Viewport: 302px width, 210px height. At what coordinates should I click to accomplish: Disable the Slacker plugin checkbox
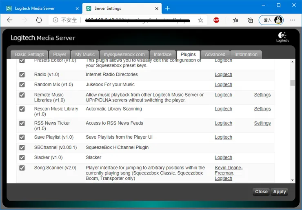pos(22,158)
